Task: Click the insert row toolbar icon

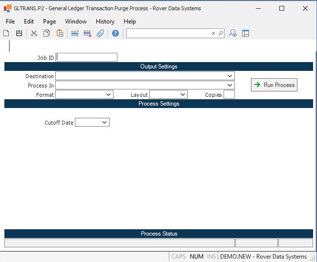Action: [x=75, y=33]
